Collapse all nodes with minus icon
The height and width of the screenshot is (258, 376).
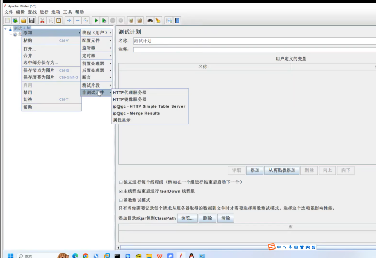77,21
